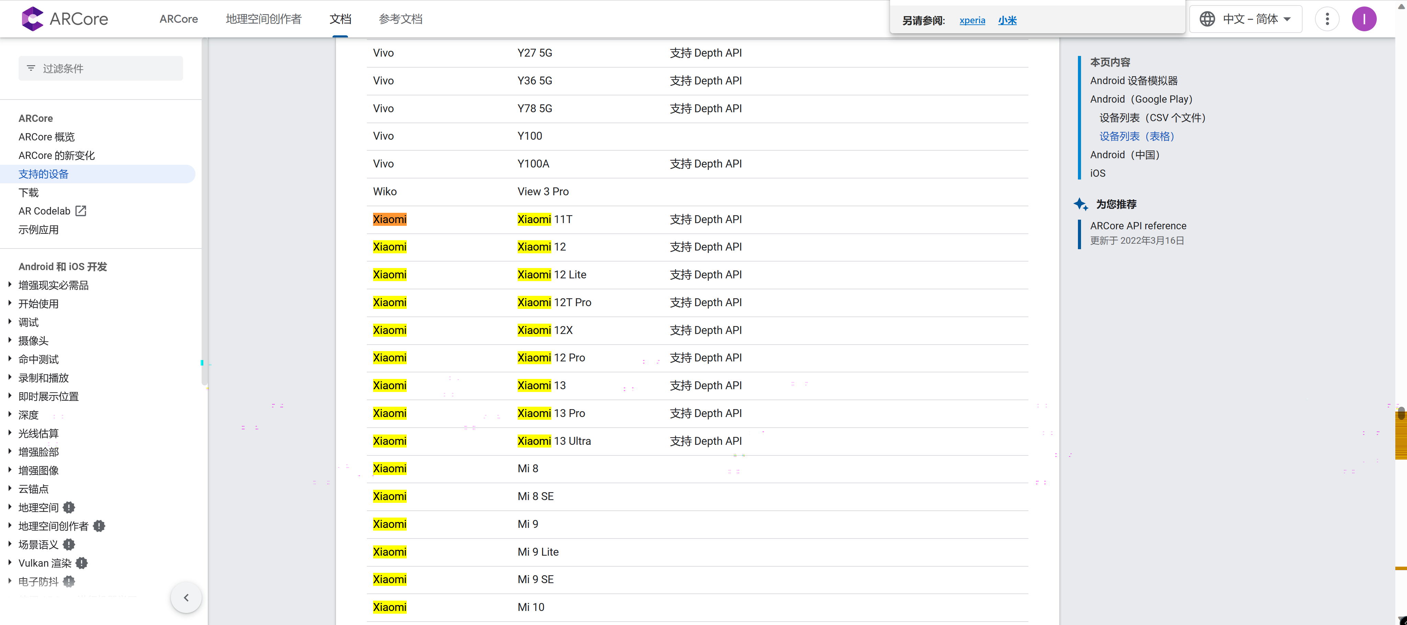The height and width of the screenshot is (625, 1407).
Task: Open the three-dot more options menu
Action: (1327, 19)
